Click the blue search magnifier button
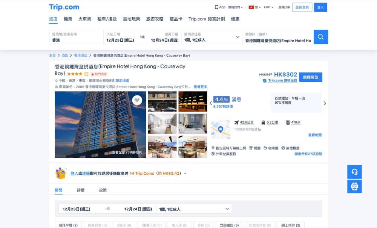 (x=320, y=37)
